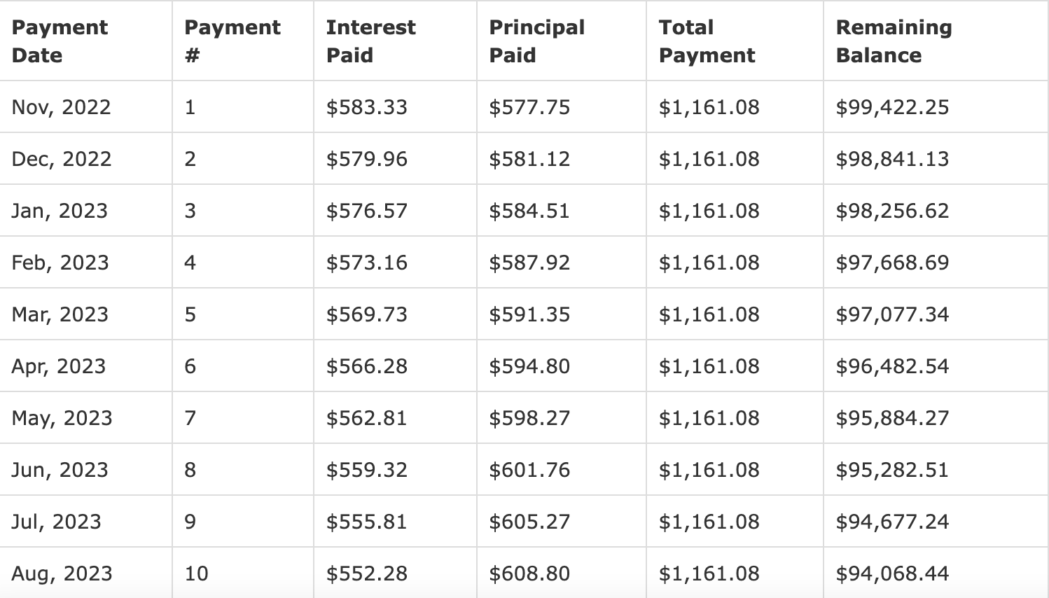Select the Mar, 2023 date cell

point(60,314)
